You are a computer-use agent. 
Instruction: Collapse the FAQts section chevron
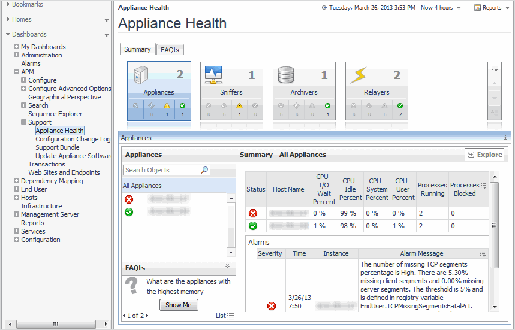tap(227, 266)
